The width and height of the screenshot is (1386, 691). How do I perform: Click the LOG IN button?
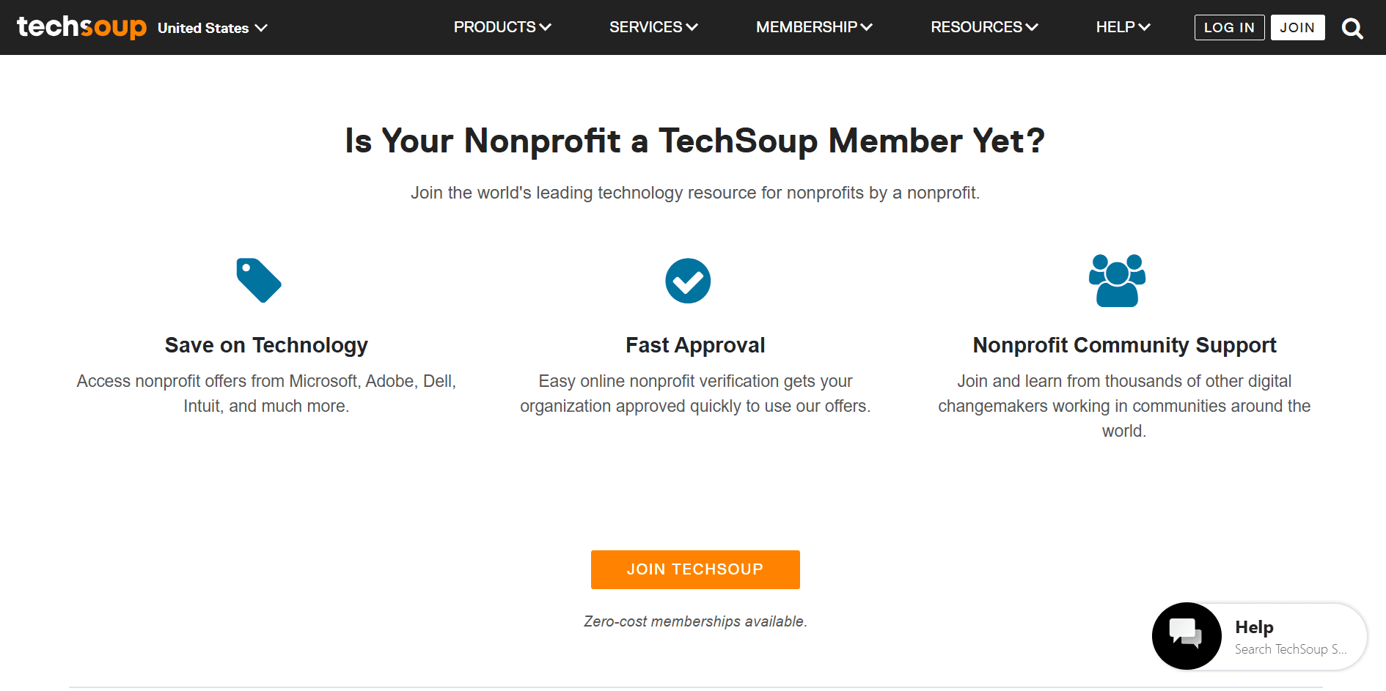click(1229, 27)
